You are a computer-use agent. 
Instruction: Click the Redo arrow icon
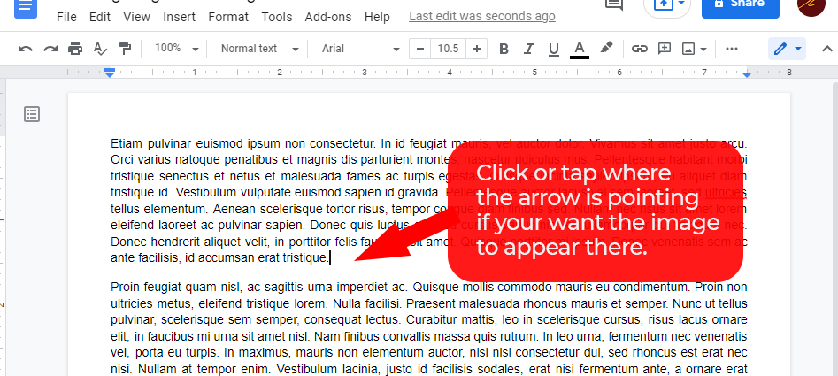coord(50,49)
